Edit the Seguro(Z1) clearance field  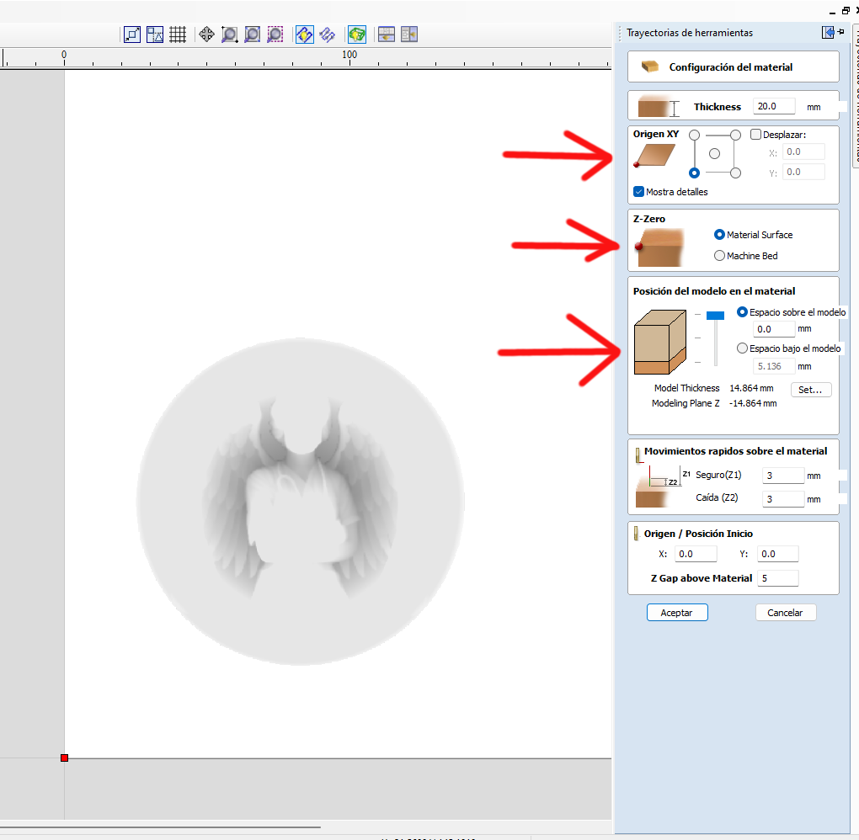point(783,476)
